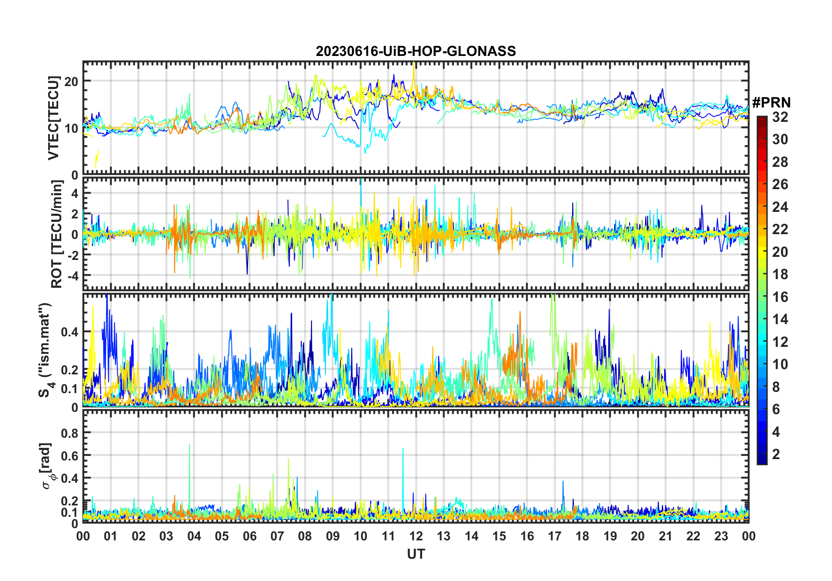This screenshot has height=581, width=832.
Task: Click the plot title 20230616-UiB-HOP-GLONASS
Action: pos(416,51)
